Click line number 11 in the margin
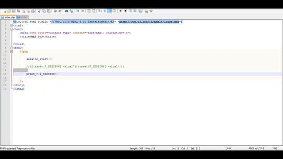 [x=5, y=59]
